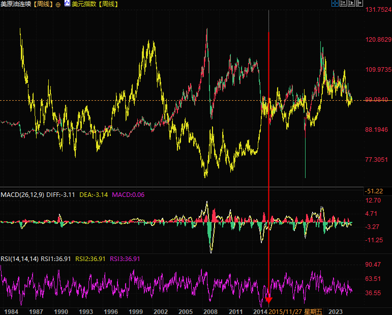Click the 1999 label on the time axis
This screenshot has width=392, height=315.
[x=135, y=310]
